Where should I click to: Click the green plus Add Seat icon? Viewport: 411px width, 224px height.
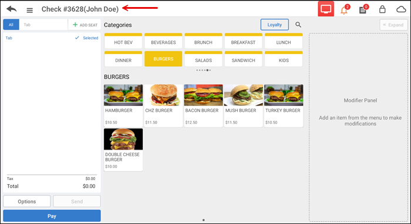point(75,25)
